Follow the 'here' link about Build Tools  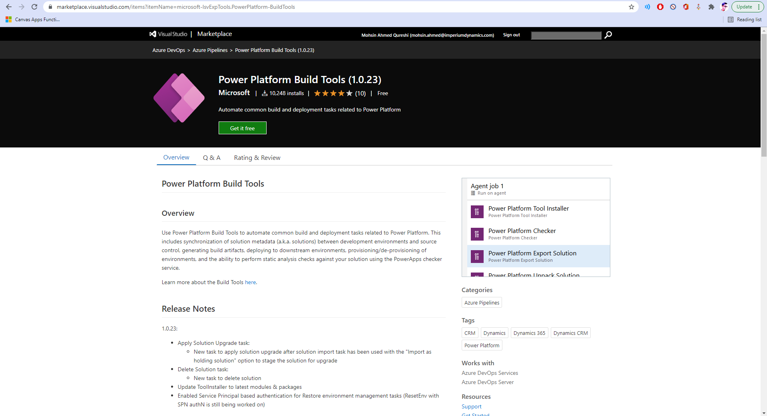click(x=250, y=282)
